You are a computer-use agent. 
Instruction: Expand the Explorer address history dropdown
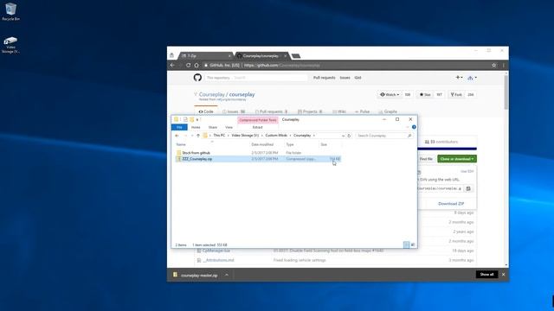point(343,136)
